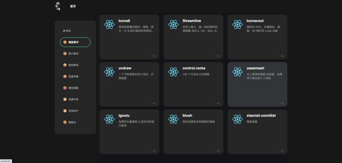
Task: Click the React logo on Icons8 card
Action: (110, 25)
